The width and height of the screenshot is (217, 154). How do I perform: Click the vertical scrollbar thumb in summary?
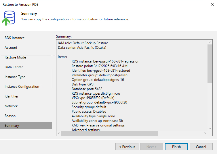[x=210, y=63]
